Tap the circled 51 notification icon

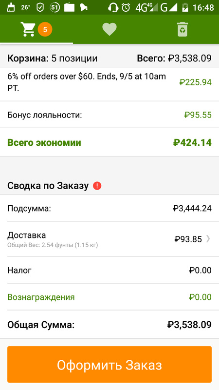[55, 7]
